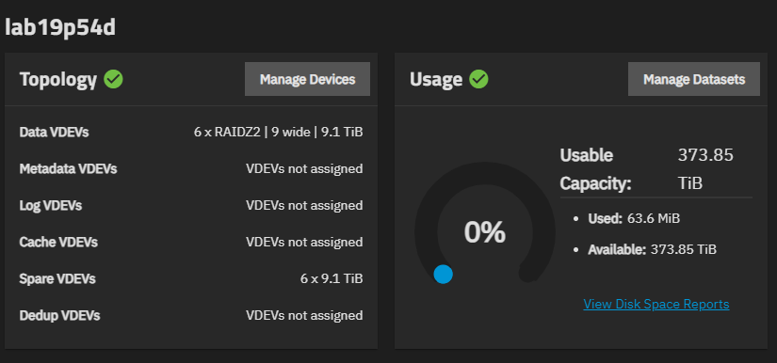This screenshot has width=777, height=363.
Task: Select the Data VDEVs row label
Action: 54,132
